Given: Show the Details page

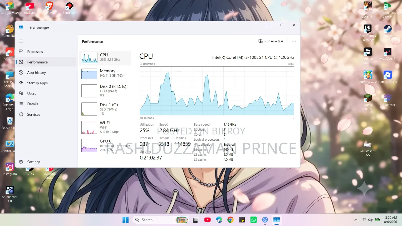Looking at the screenshot, I should tap(46, 104).
